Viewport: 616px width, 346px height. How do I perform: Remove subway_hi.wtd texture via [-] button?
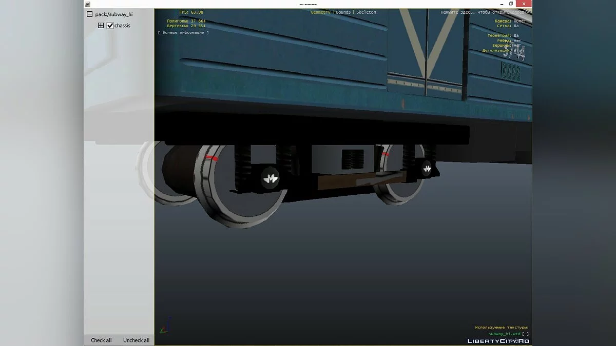(x=525, y=333)
